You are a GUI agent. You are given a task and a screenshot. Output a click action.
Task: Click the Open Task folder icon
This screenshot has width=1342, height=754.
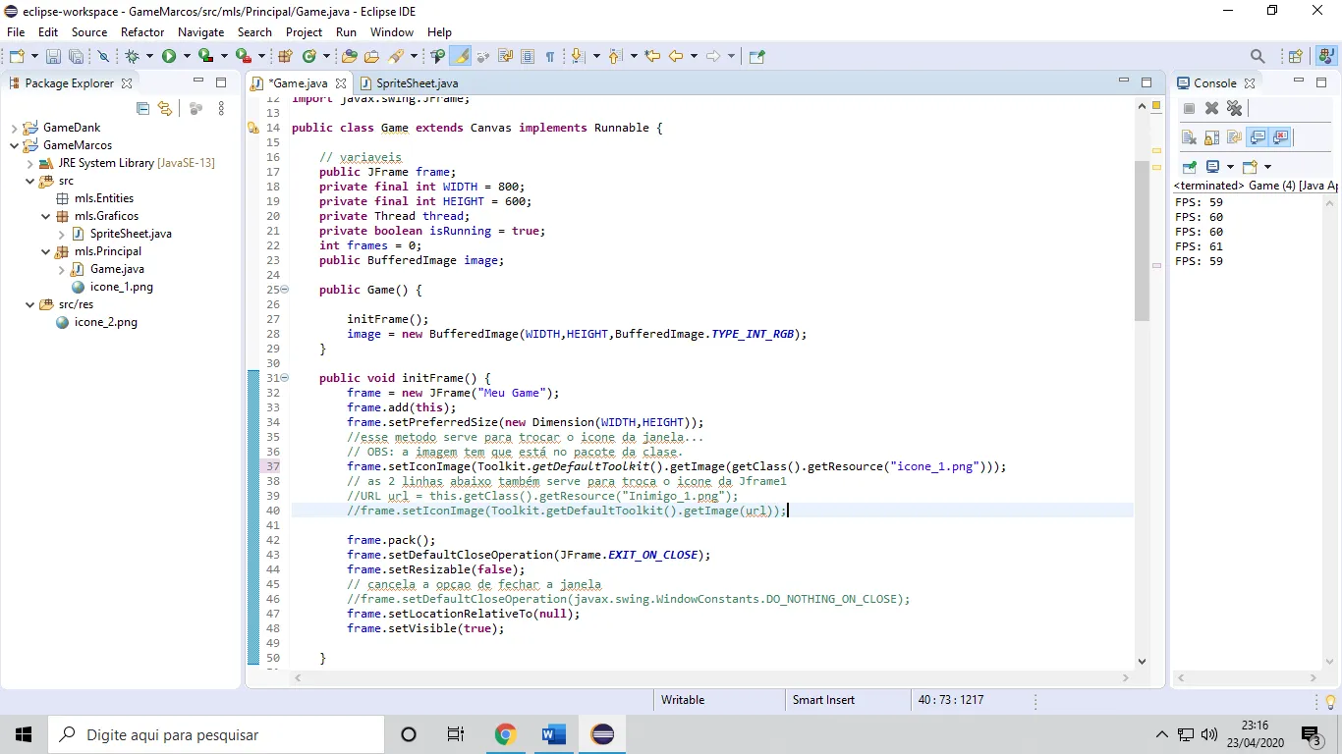click(x=371, y=56)
